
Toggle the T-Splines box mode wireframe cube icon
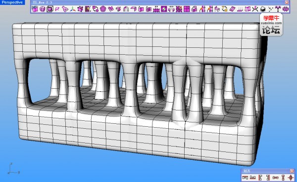[x=50, y=9]
